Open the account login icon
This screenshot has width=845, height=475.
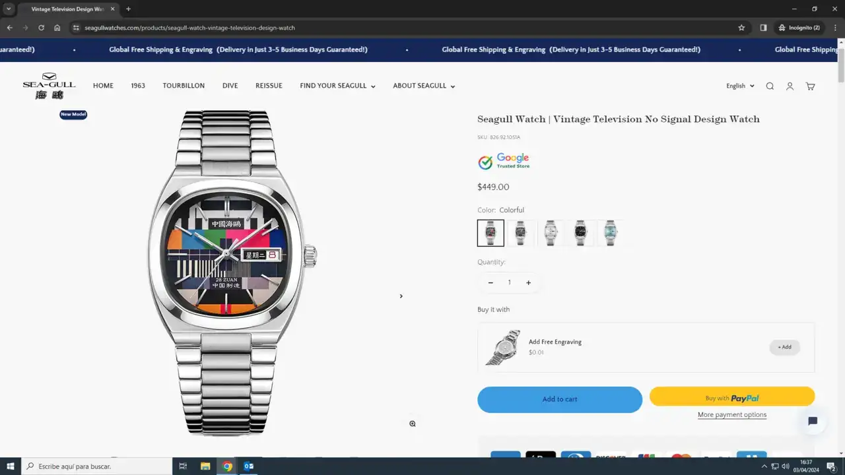tap(790, 86)
